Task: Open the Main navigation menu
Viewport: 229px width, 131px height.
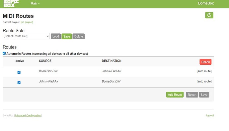Action: [x=35, y=3]
